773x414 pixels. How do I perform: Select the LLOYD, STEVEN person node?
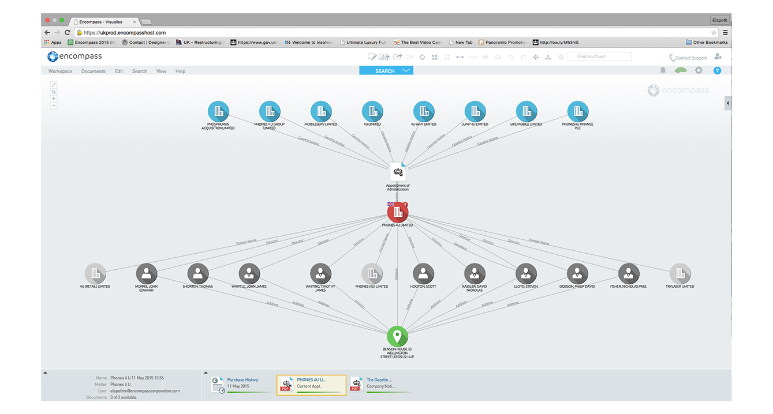point(526,273)
